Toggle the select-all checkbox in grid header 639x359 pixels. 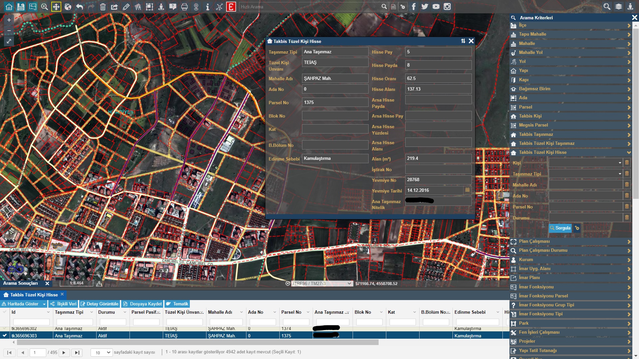click(x=5, y=312)
